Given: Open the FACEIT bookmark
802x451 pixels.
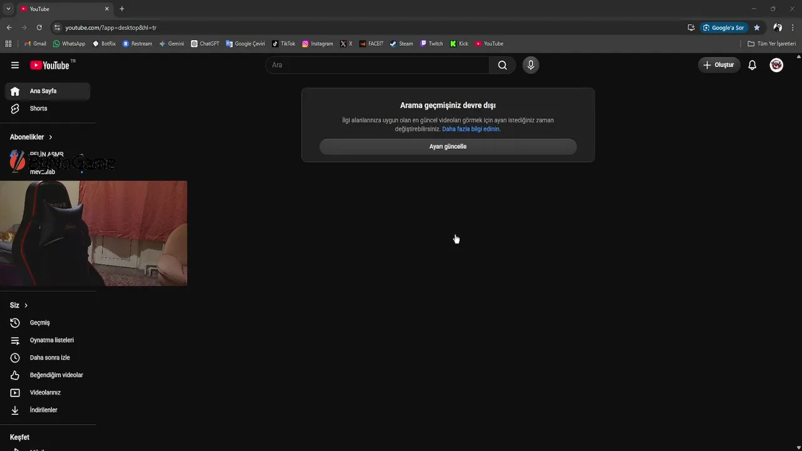Looking at the screenshot, I should pyautogui.click(x=371, y=44).
